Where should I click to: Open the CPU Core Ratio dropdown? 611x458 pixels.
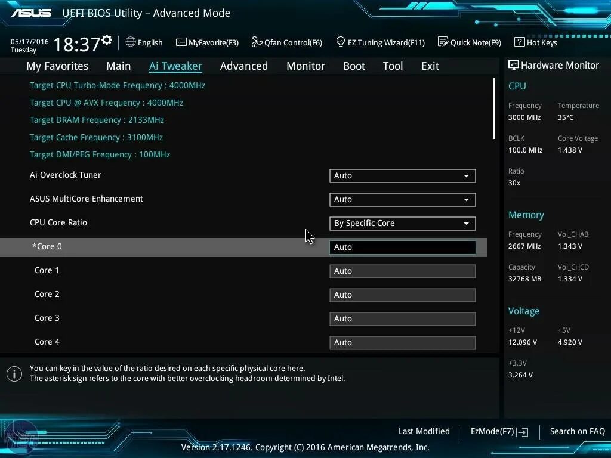tap(402, 223)
